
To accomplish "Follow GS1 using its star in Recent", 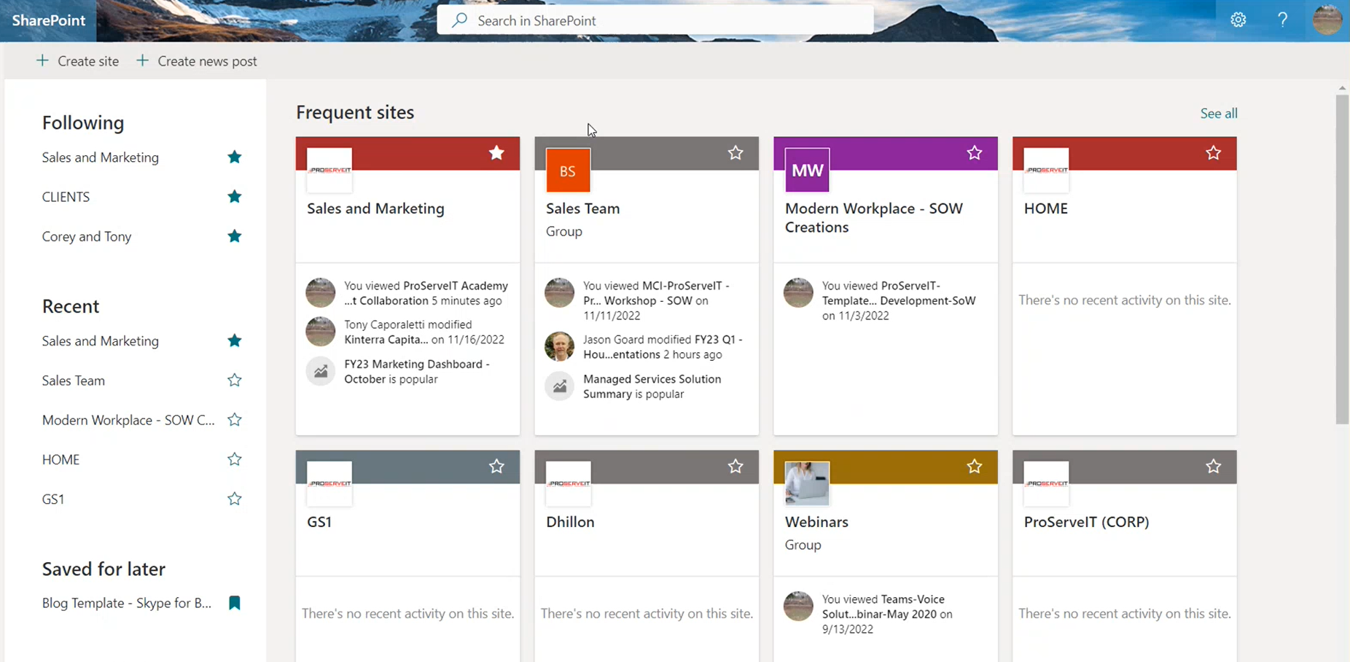I will pyautogui.click(x=234, y=499).
